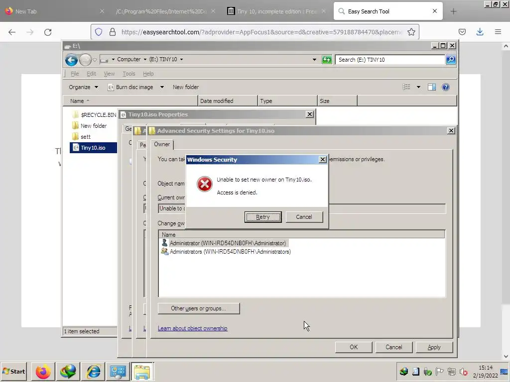This screenshot has width=510, height=382.
Task: Select Tiny10.iso file in Explorer
Action: [93, 148]
